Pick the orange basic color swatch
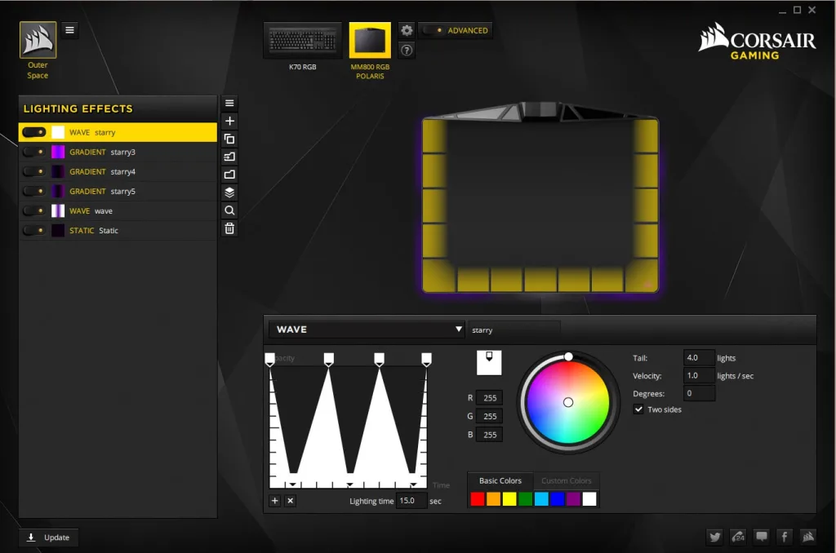Image resolution: width=836 pixels, height=553 pixels. 494,498
